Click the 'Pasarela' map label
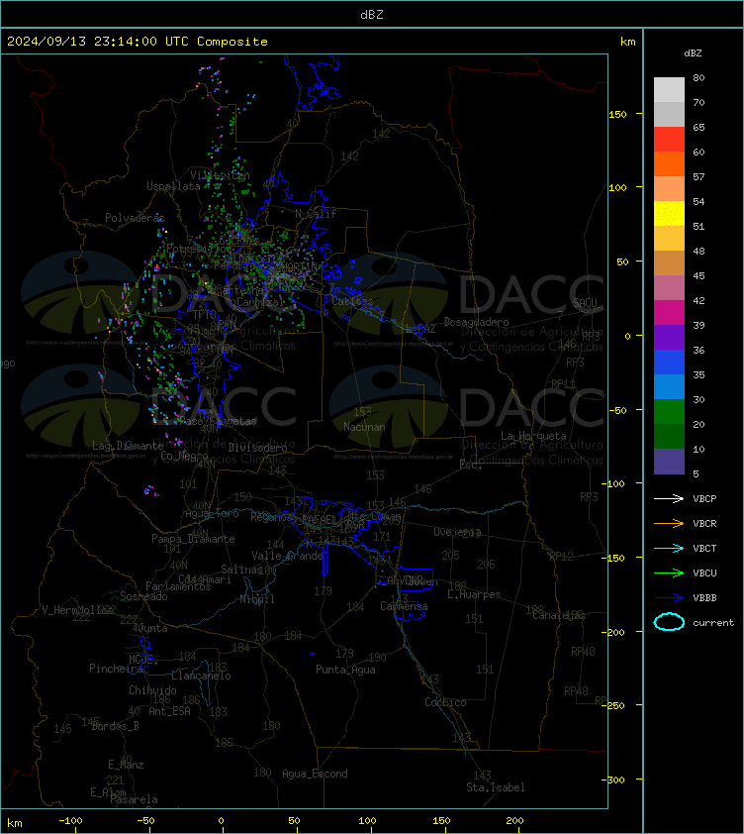Viewport: 744px width, 834px height. [x=134, y=799]
